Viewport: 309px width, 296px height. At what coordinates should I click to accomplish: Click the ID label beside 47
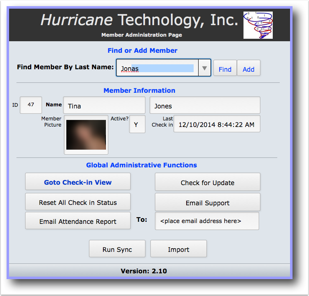pos(15,105)
